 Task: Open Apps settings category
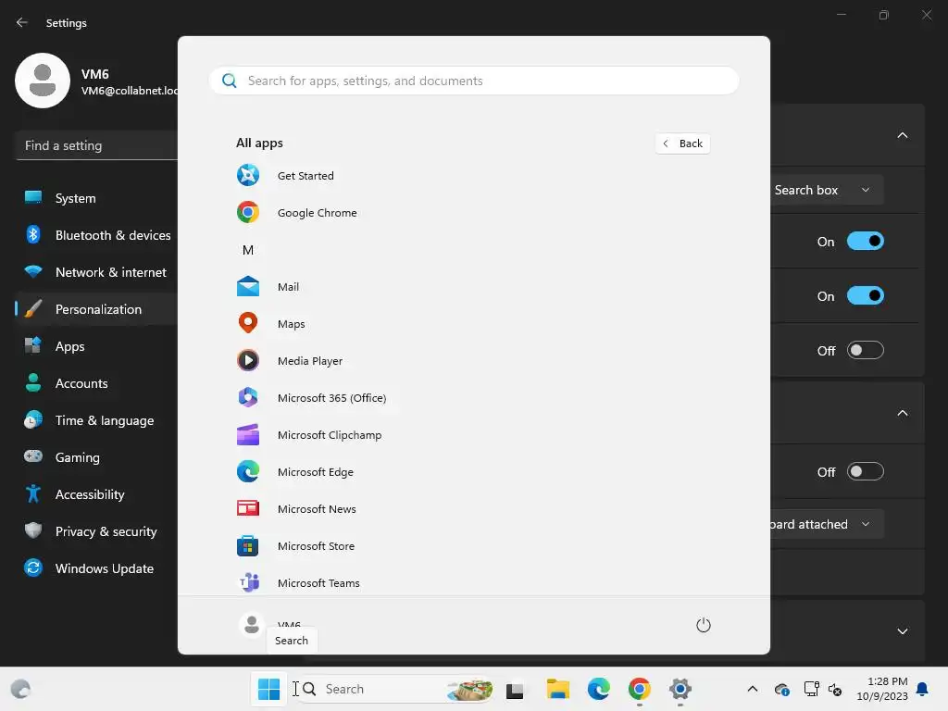96,346
